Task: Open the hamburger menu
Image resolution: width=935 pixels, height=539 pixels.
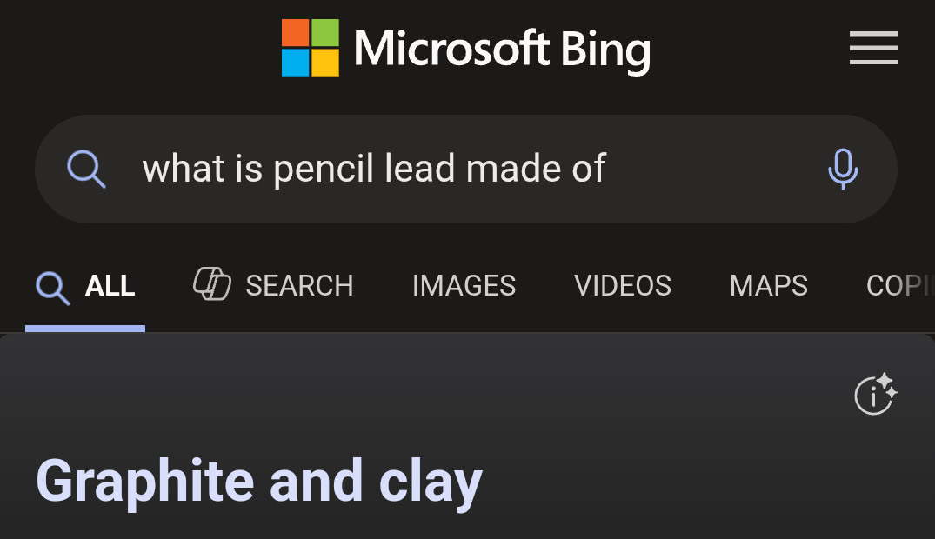Action: click(x=872, y=48)
